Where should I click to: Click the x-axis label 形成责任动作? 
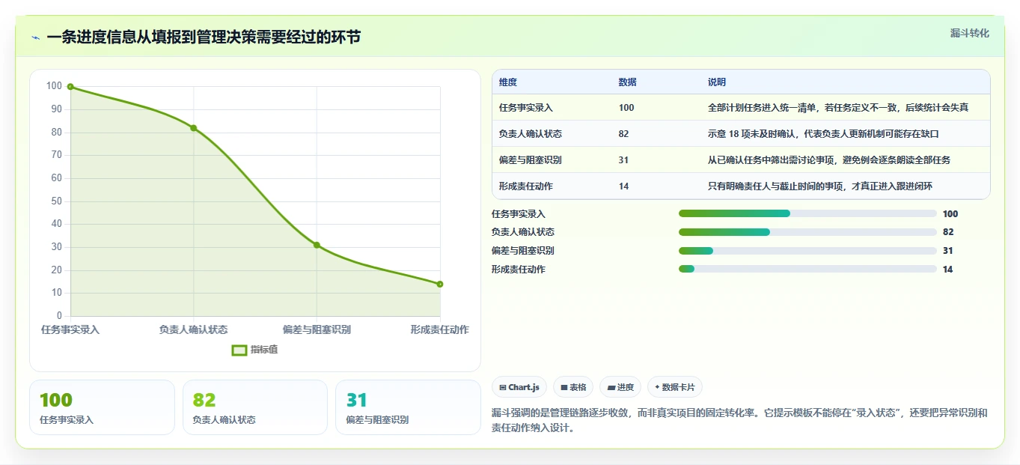[x=440, y=329]
